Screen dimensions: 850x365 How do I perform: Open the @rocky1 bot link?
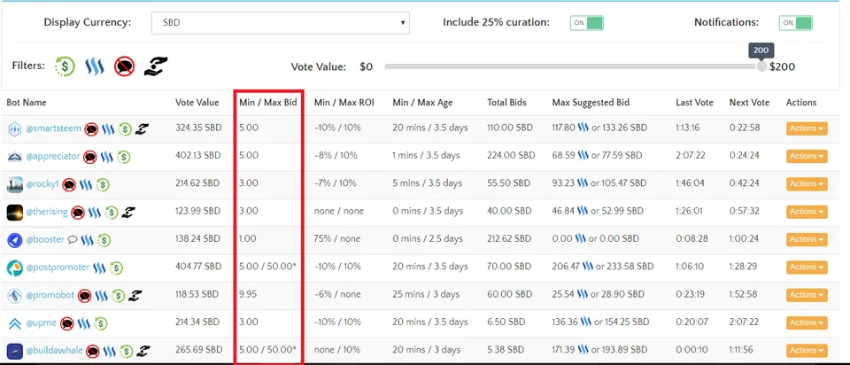(42, 184)
